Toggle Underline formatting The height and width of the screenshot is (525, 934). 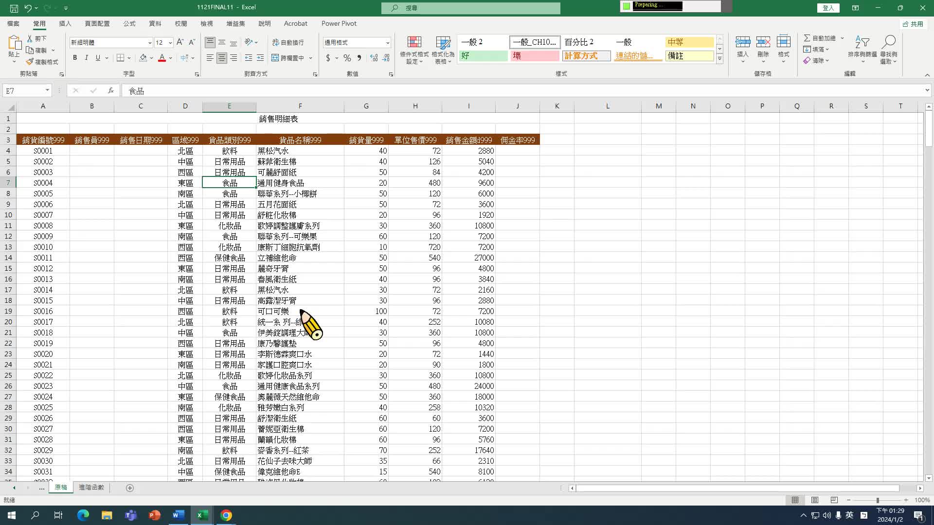coord(98,58)
